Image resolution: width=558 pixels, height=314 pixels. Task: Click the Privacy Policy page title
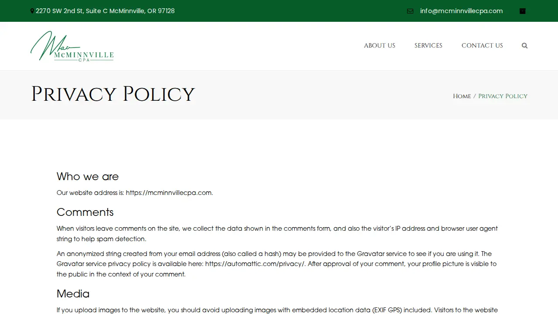[112, 94]
